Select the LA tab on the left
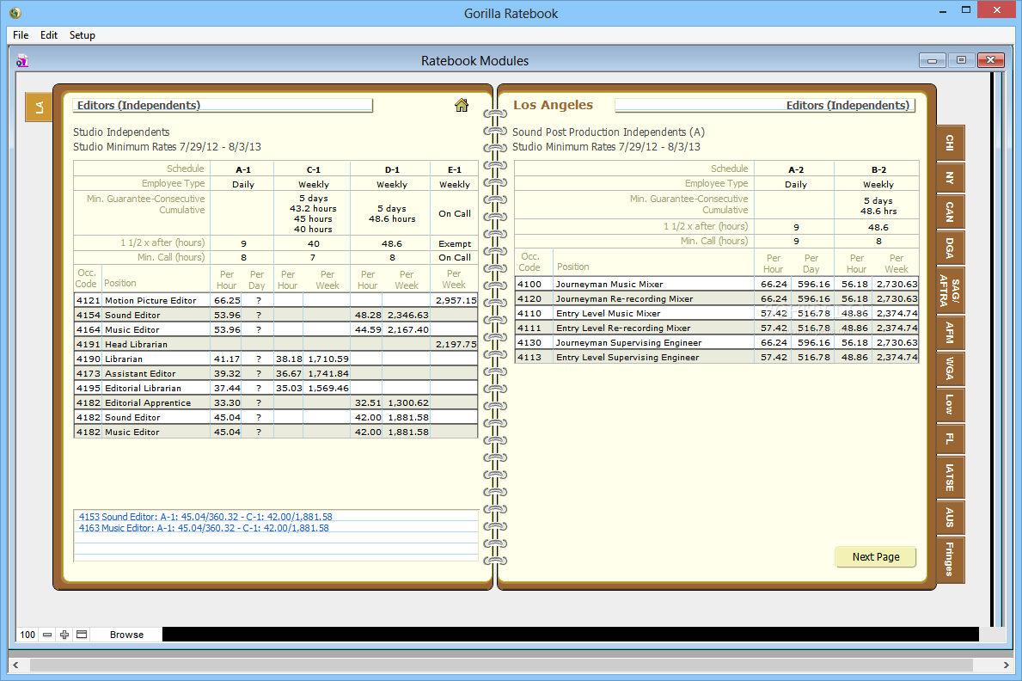The height and width of the screenshot is (681, 1022). click(x=39, y=107)
